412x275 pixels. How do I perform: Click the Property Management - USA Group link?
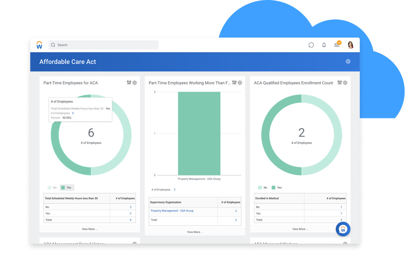coord(172,211)
